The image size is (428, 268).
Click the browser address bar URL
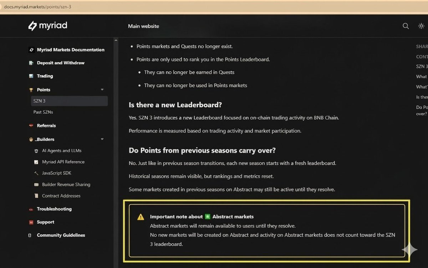38,7
